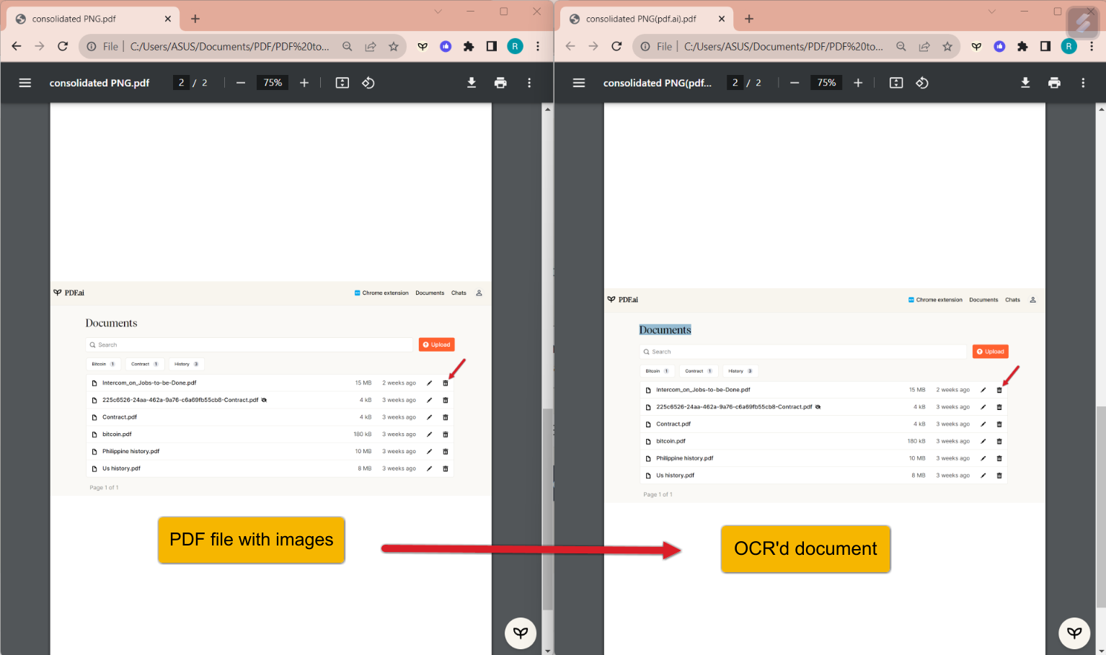
Task: Click the page number field in left viewer
Action: click(x=182, y=83)
